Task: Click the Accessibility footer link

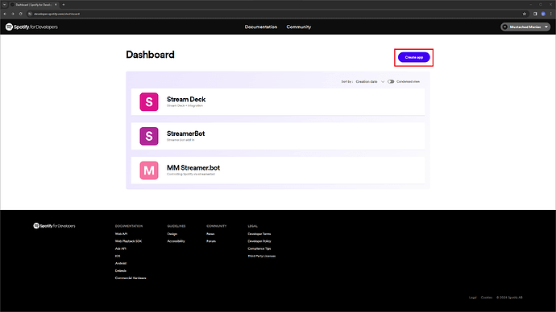Action: pyautogui.click(x=176, y=241)
